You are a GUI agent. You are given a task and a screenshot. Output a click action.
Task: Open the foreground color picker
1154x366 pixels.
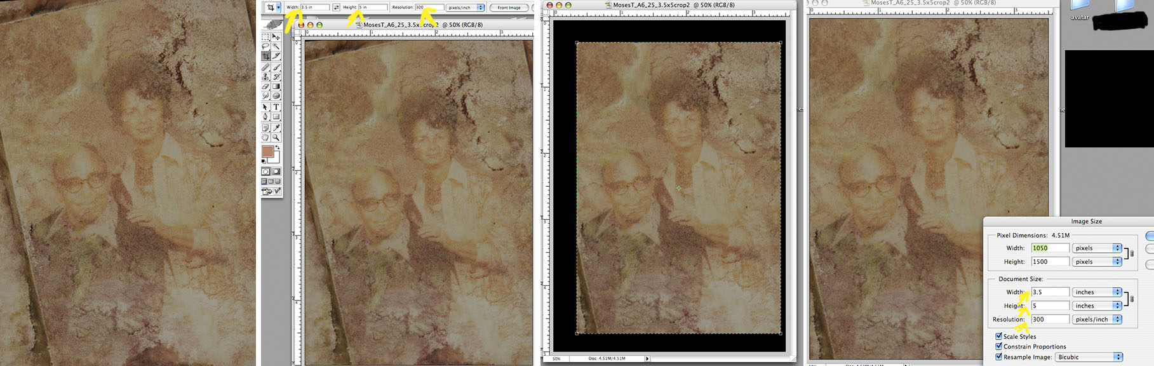pos(267,151)
